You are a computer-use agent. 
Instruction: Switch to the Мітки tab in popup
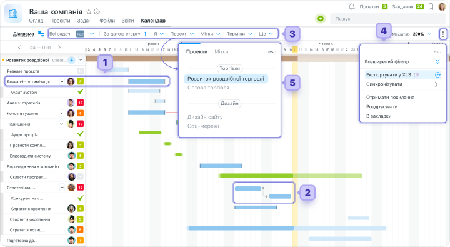click(x=221, y=52)
